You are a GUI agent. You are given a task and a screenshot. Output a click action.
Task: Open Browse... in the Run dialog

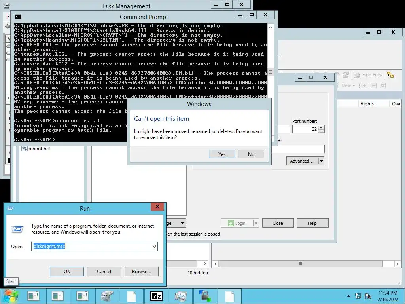pos(141,272)
